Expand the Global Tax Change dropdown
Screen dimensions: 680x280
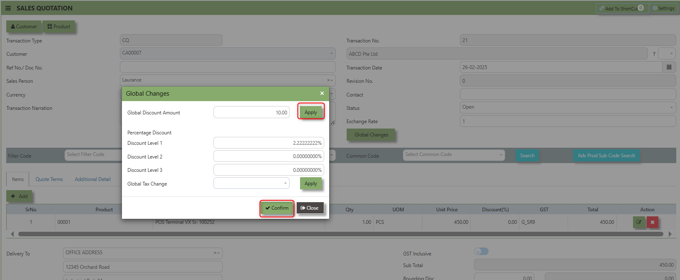251,183
